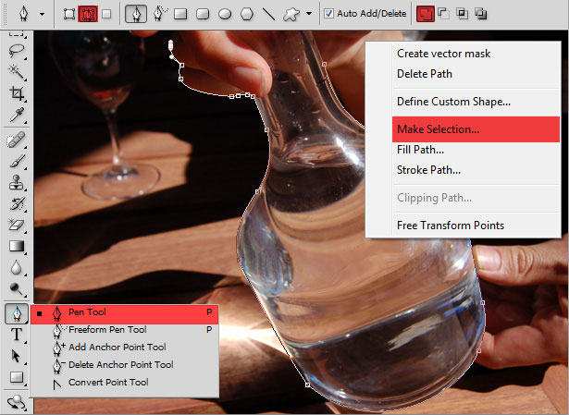Viewport: 569px width, 415px height.
Task: Select the Path Selection arrow tool
Action: 17,356
